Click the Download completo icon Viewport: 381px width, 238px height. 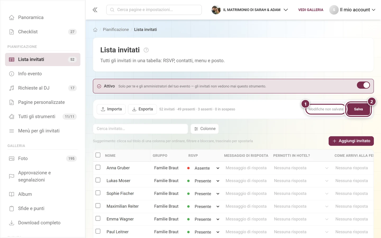click(x=12, y=223)
